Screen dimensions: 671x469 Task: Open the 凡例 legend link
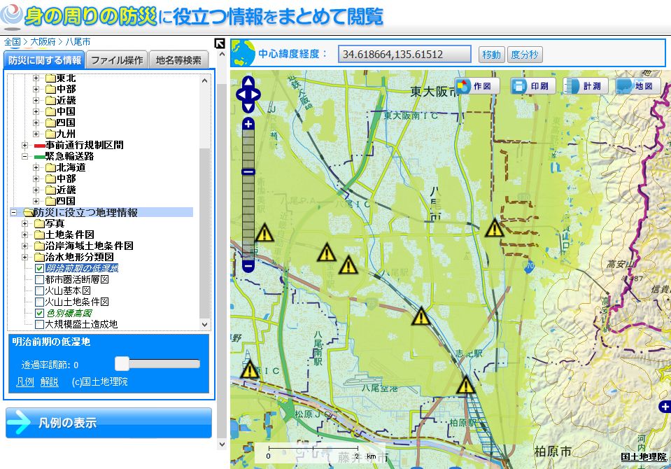pyautogui.click(x=24, y=381)
